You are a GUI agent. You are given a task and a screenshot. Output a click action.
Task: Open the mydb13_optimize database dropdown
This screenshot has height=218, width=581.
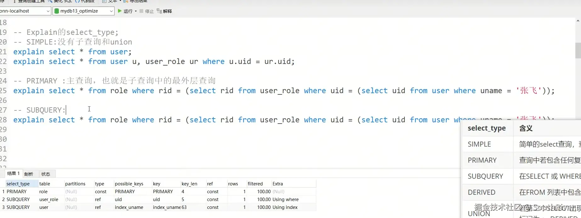coord(111,11)
